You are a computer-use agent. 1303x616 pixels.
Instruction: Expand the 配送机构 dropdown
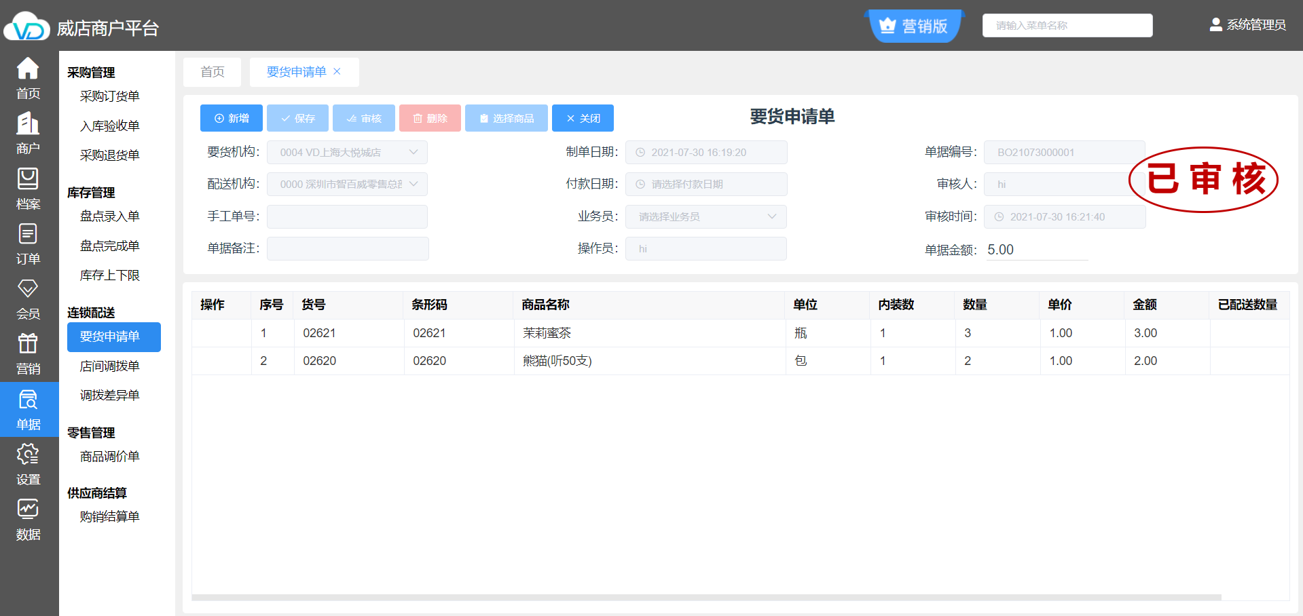click(x=413, y=184)
